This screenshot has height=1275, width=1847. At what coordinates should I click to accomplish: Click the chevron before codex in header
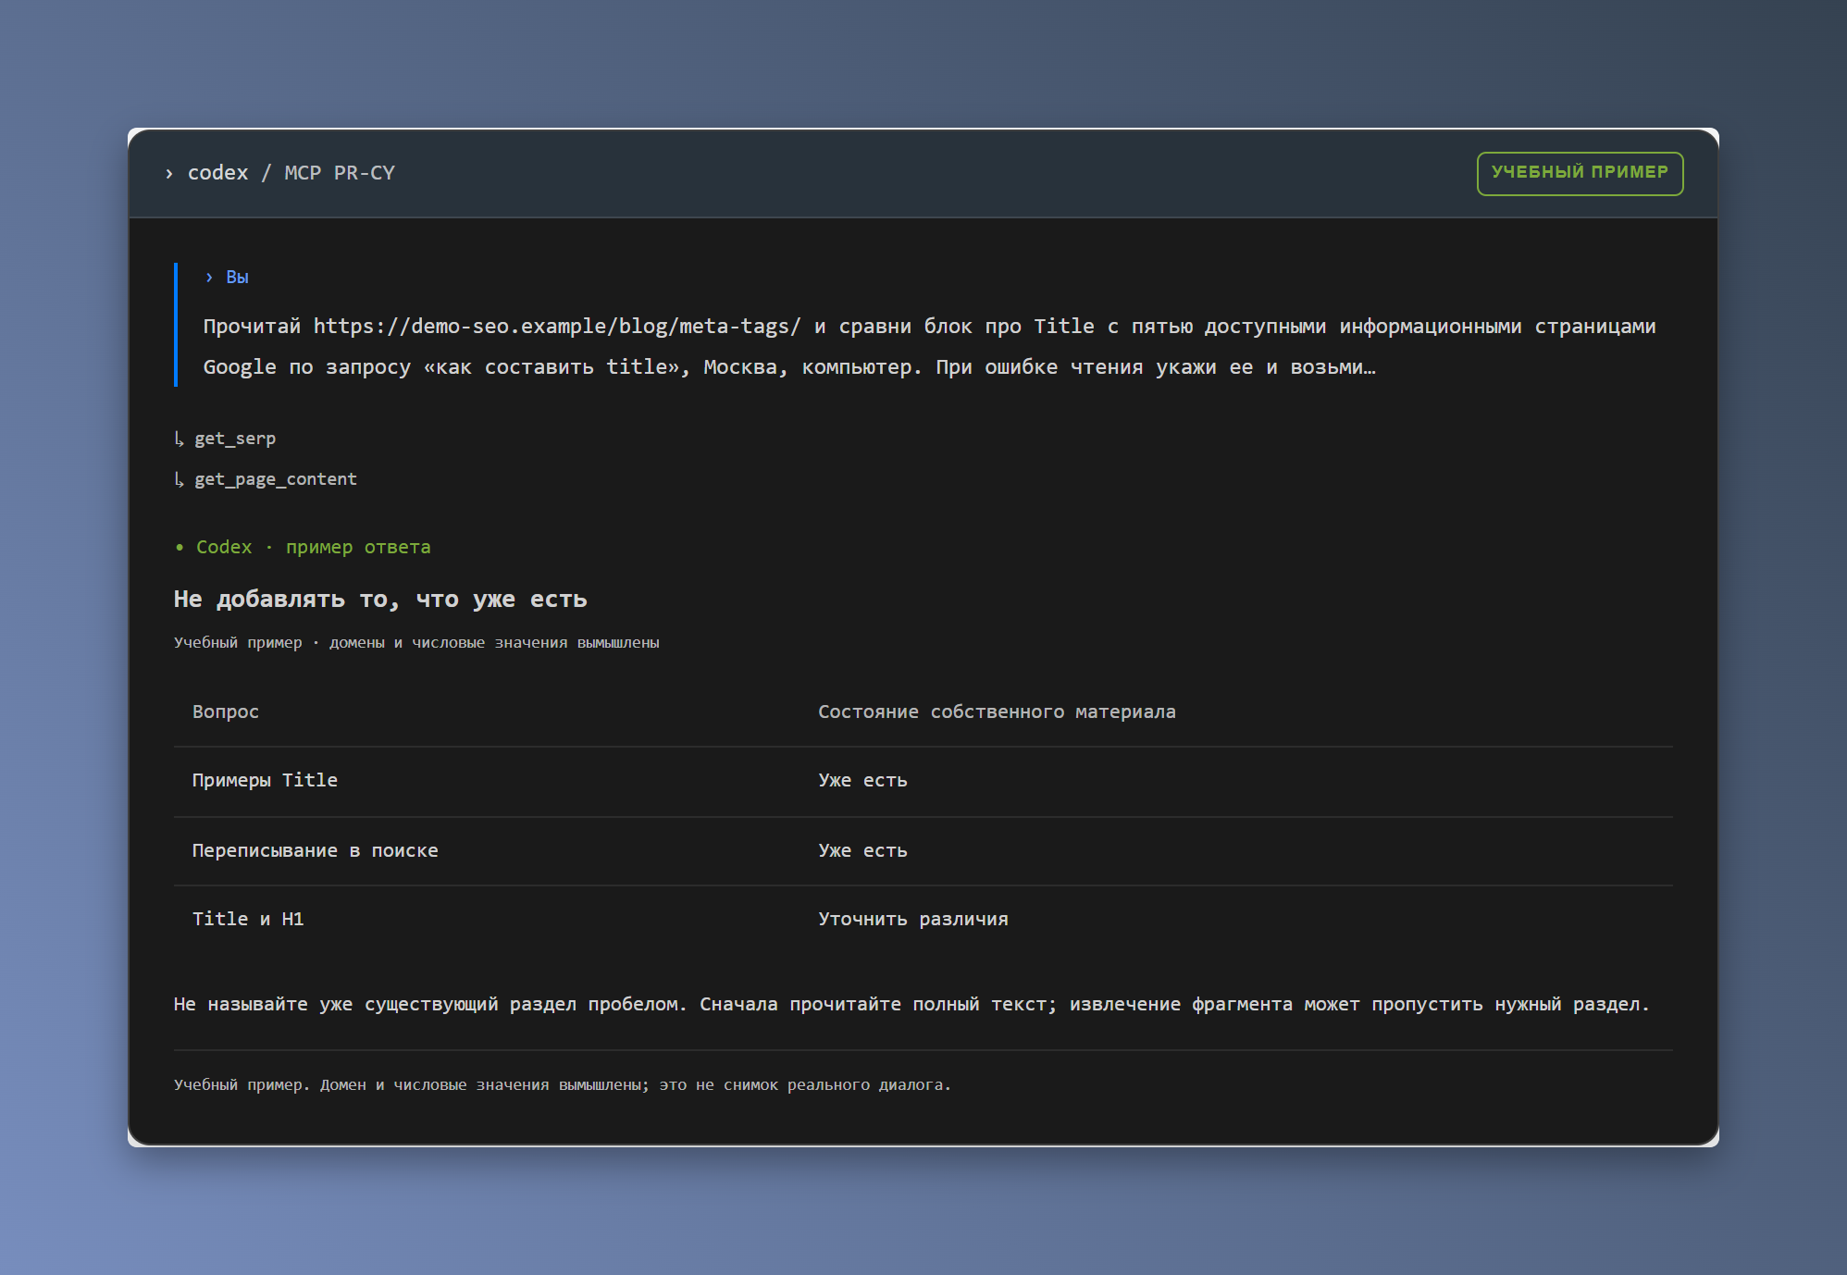tap(168, 174)
